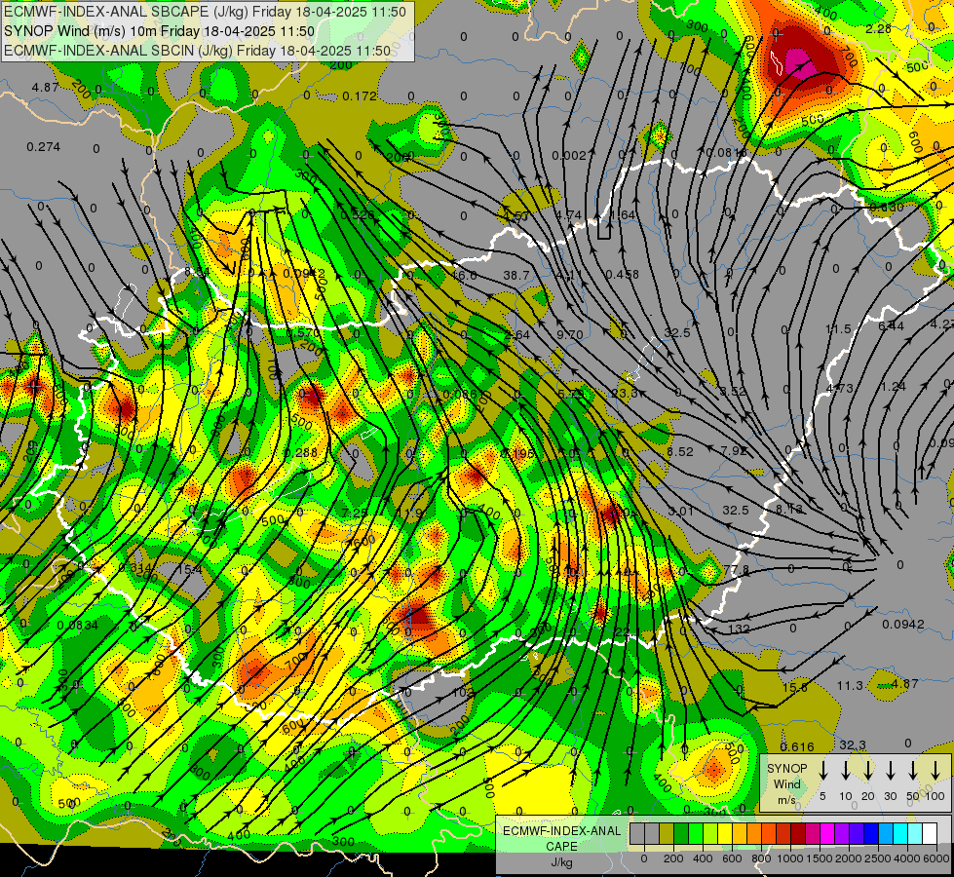Click the value 2.28 on the map
Viewport: 954px width, 877px height.
879,28
